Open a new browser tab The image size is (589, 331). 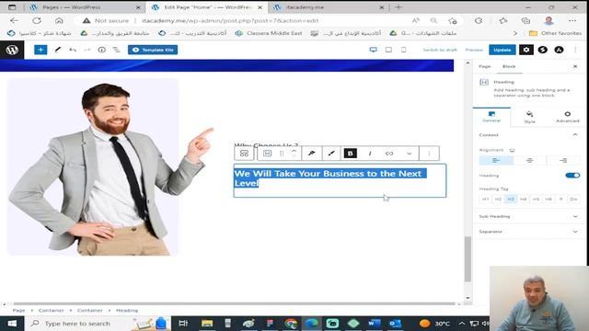pos(398,7)
